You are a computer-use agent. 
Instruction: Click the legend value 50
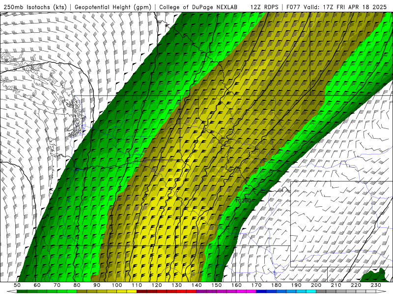point(17,285)
